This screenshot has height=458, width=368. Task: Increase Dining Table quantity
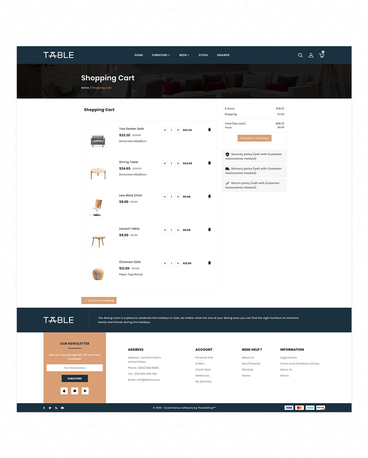[178, 163]
